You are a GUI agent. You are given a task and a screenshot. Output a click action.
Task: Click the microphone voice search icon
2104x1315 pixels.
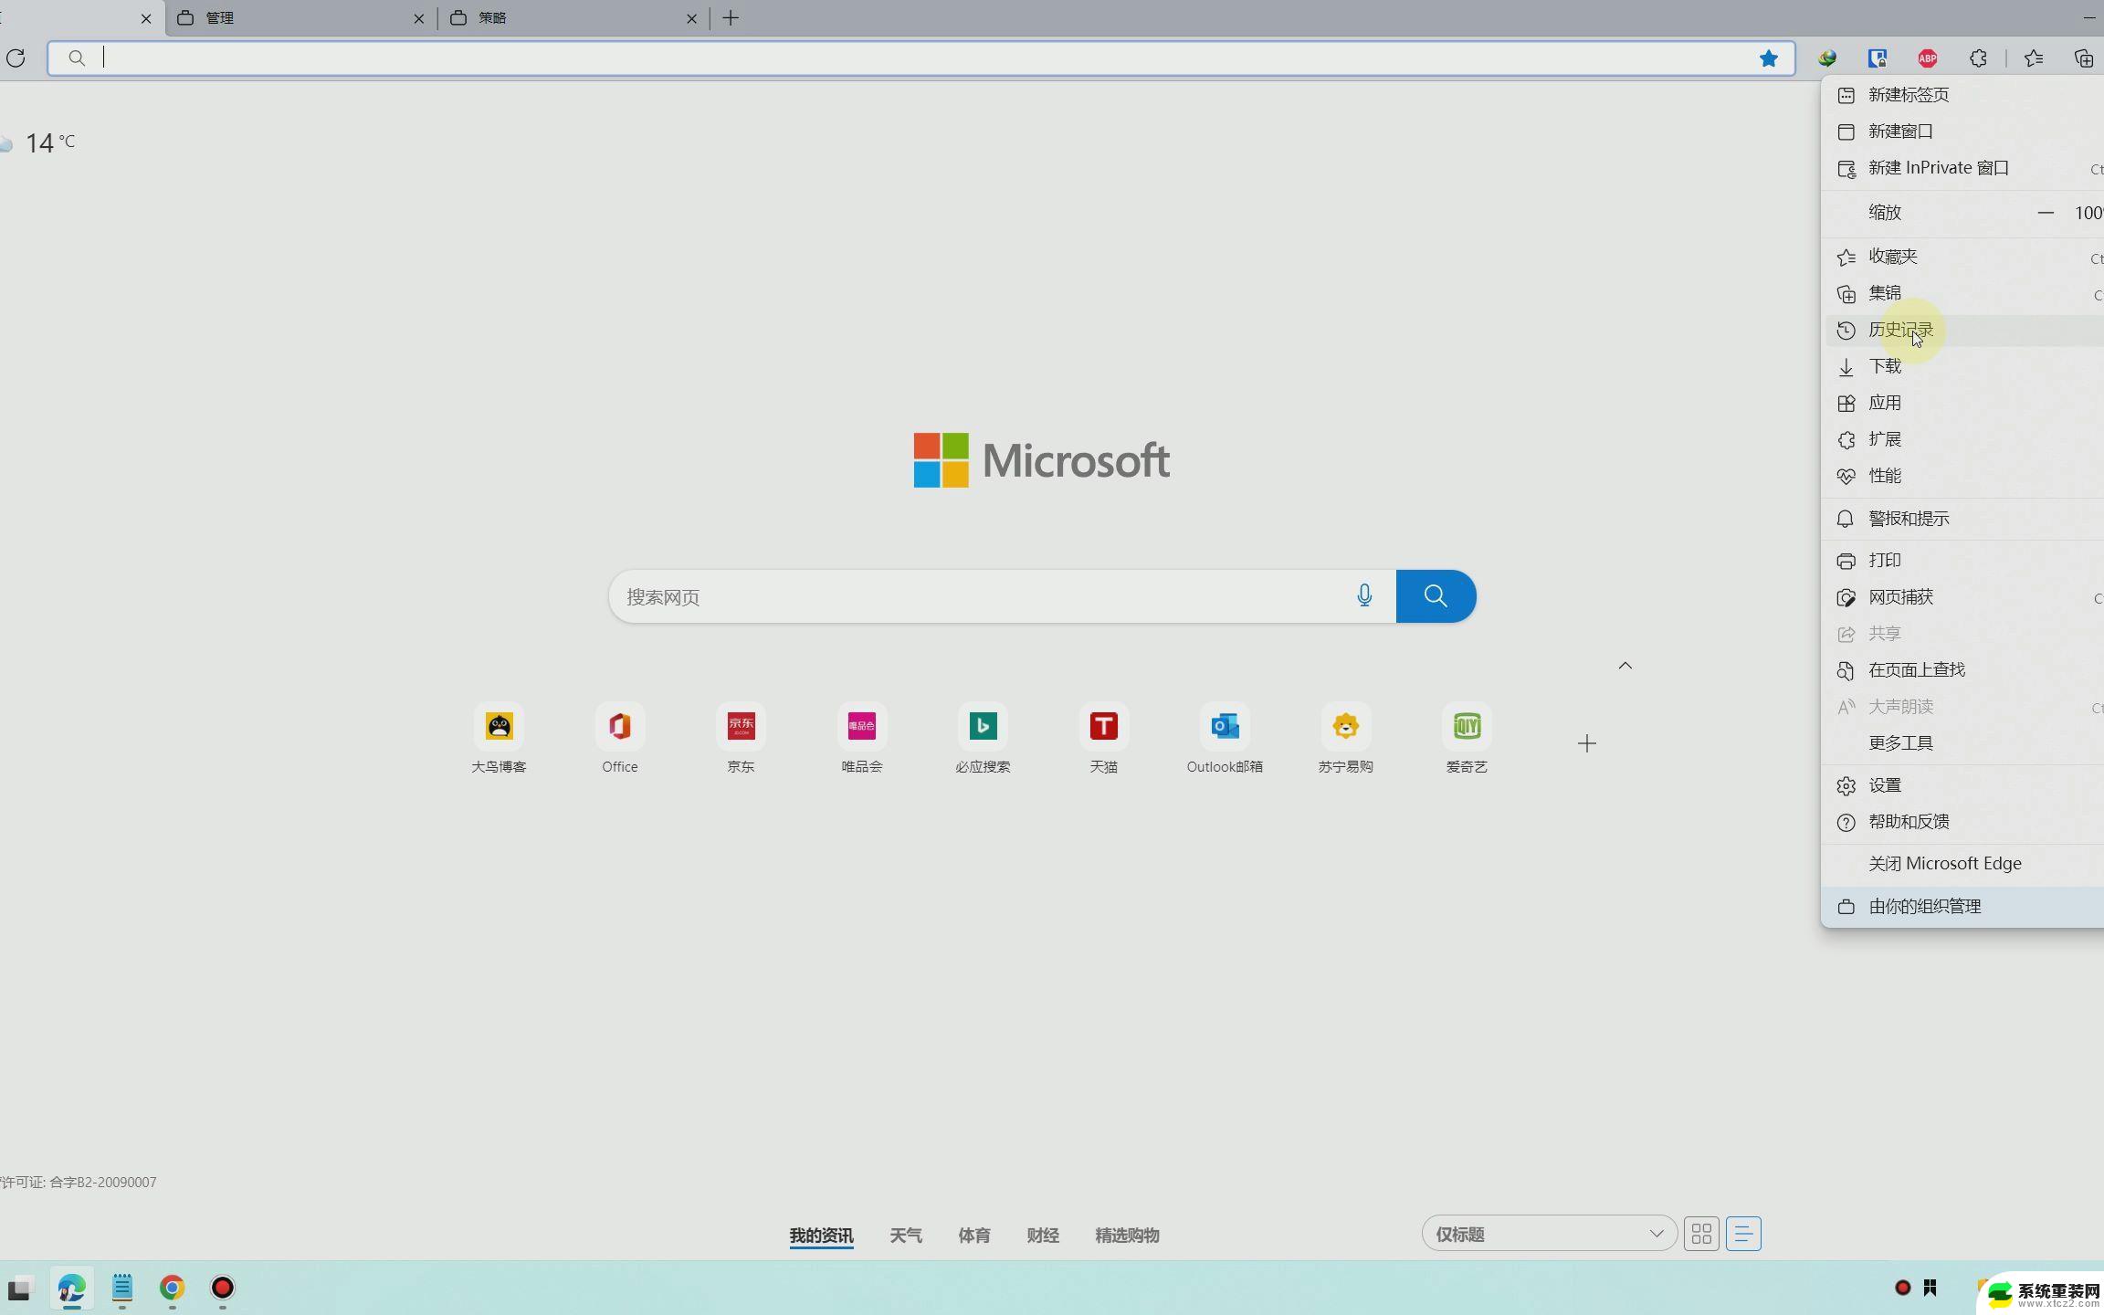point(1364,596)
